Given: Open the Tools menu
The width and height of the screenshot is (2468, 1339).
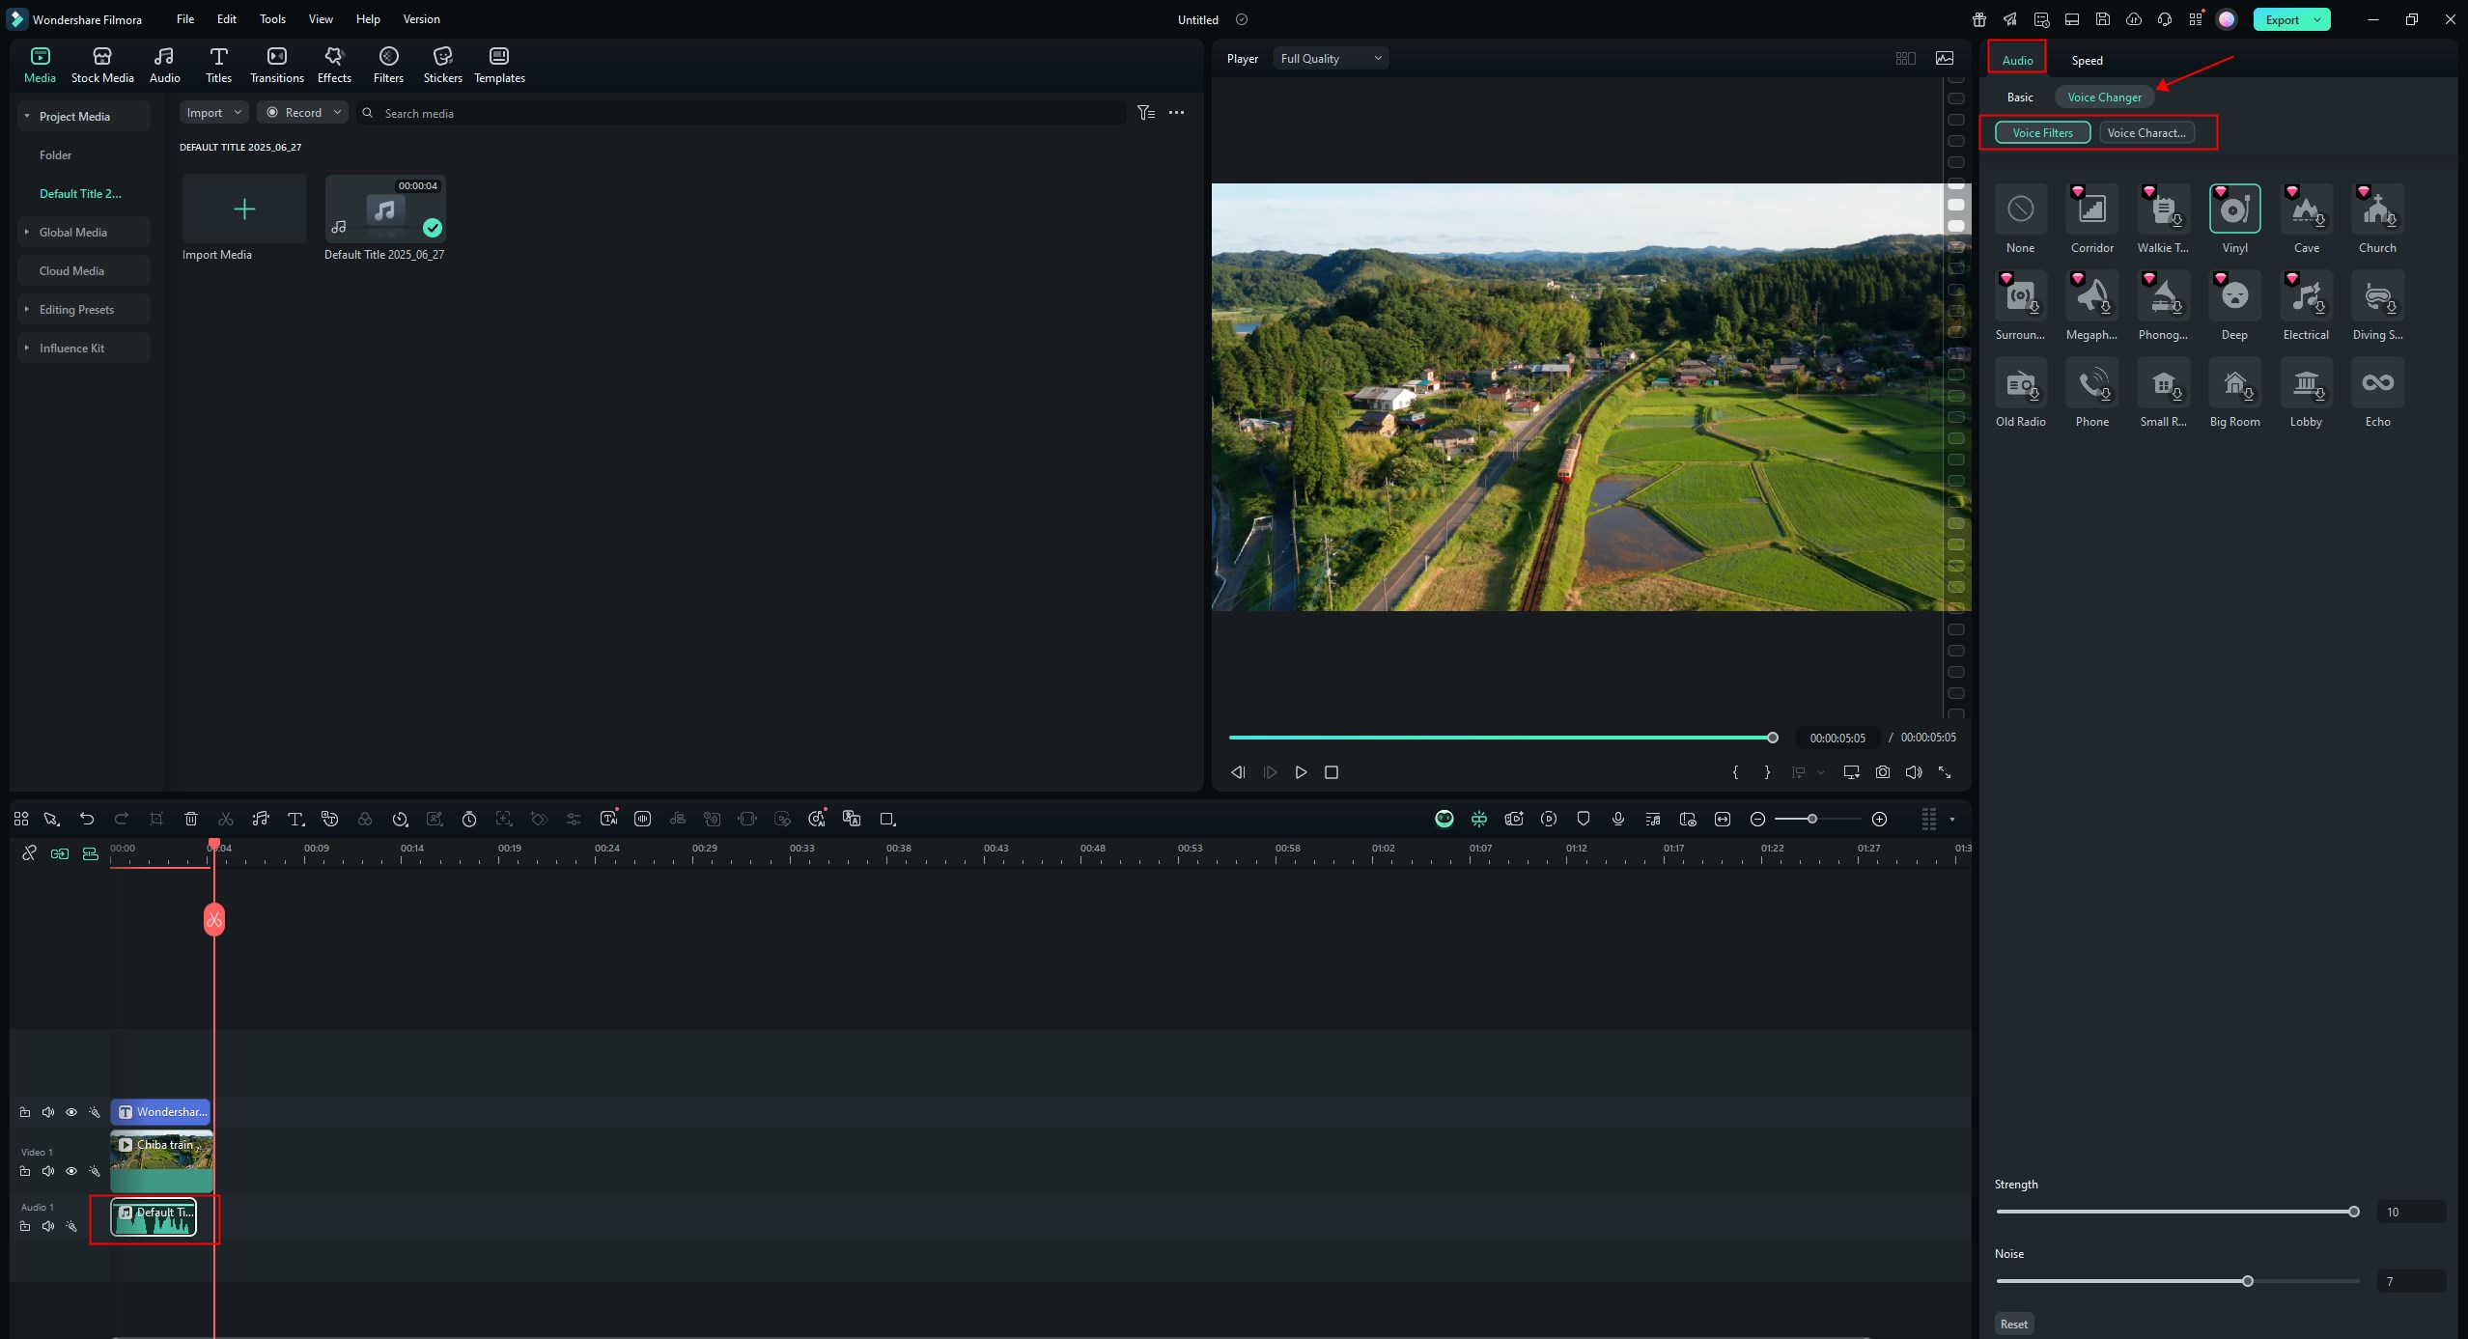Looking at the screenshot, I should (x=272, y=18).
